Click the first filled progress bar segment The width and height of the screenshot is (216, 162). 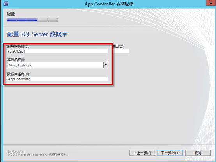point(12,20)
